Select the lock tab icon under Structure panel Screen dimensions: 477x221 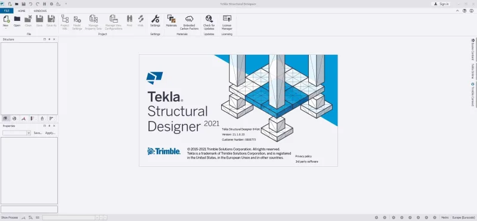(42, 119)
